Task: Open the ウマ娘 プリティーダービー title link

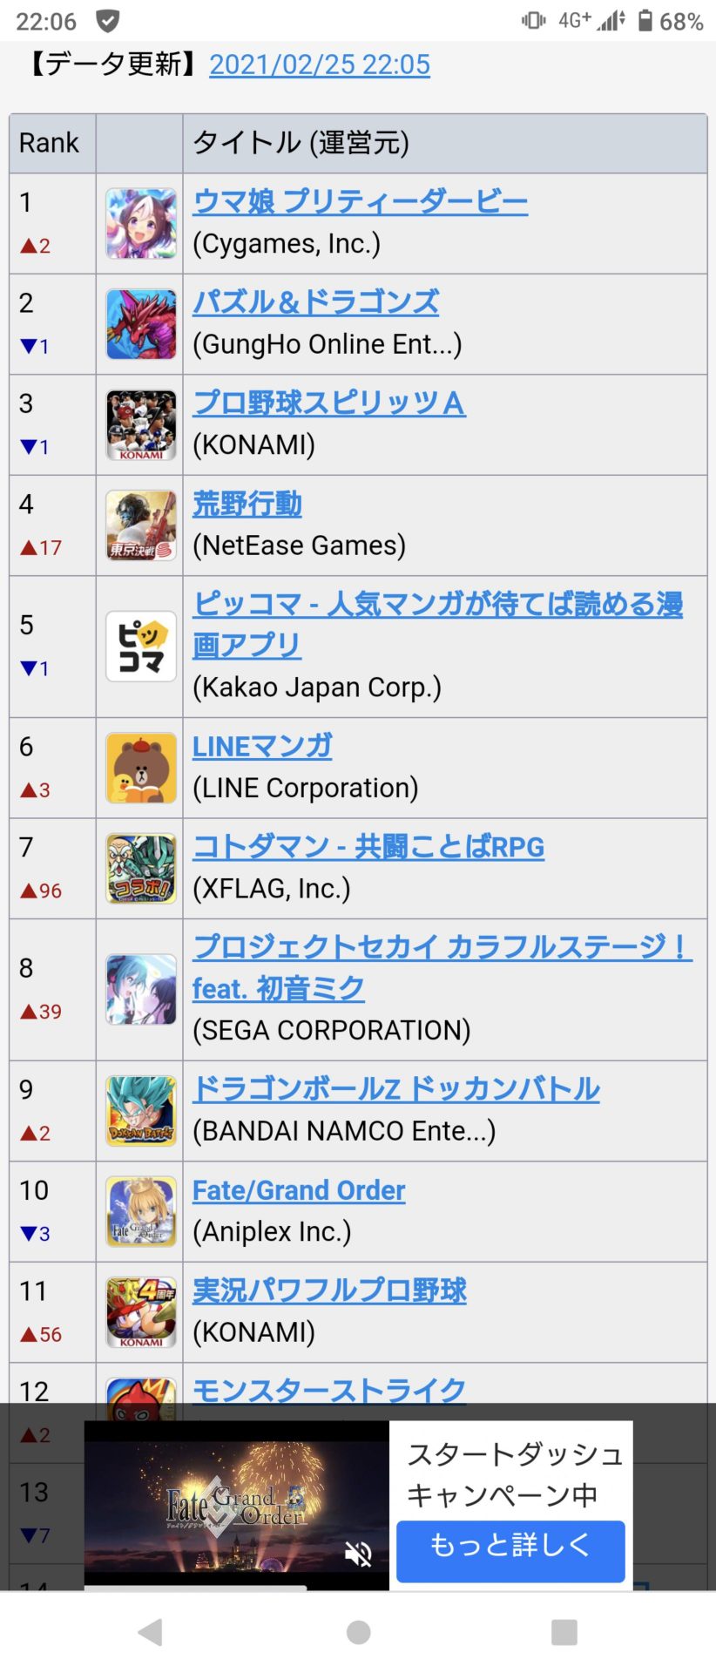Action: pos(360,201)
